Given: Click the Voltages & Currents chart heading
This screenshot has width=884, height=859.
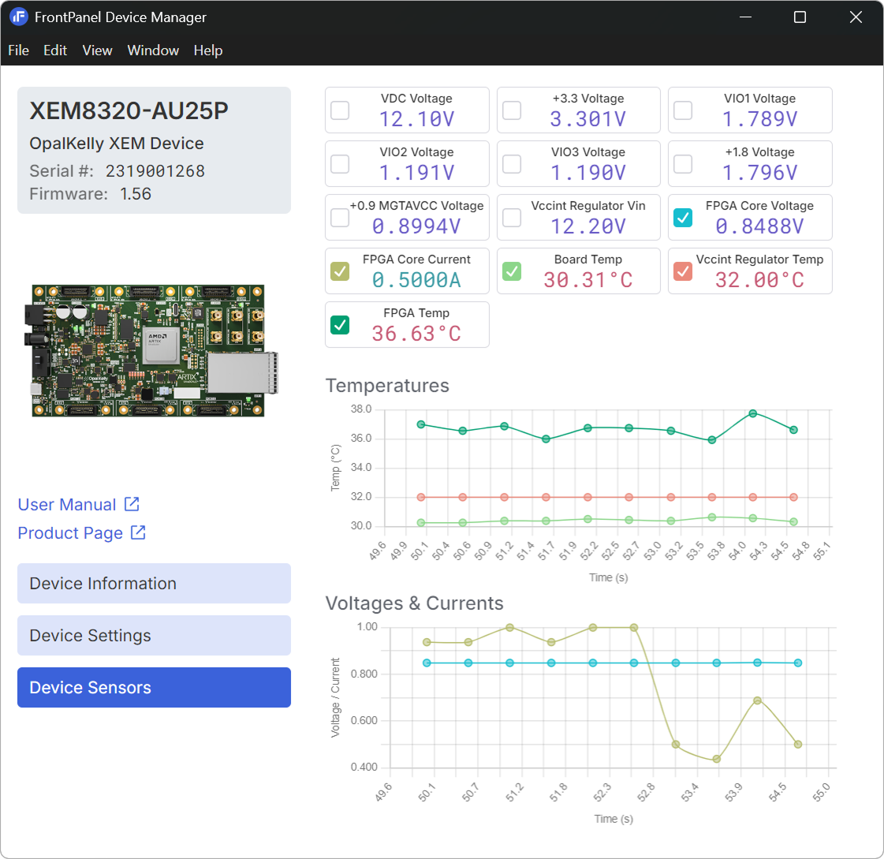Looking at the screenshot, I should click(x=414, y=603).
